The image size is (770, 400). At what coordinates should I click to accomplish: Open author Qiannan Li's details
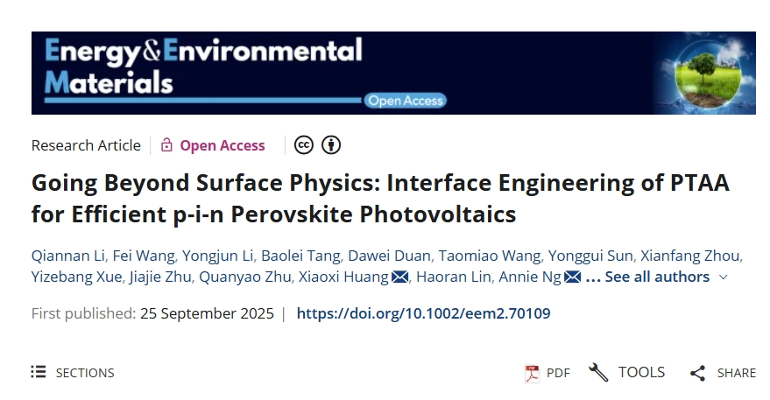pos(68,256)
